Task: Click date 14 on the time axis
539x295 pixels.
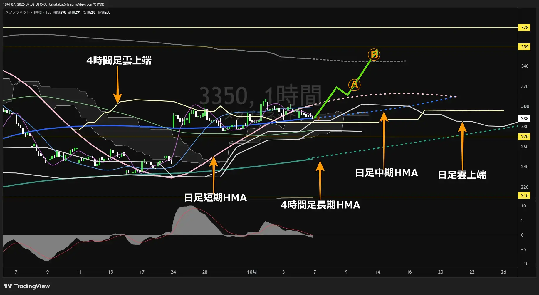Action: (x=378, y=272)
